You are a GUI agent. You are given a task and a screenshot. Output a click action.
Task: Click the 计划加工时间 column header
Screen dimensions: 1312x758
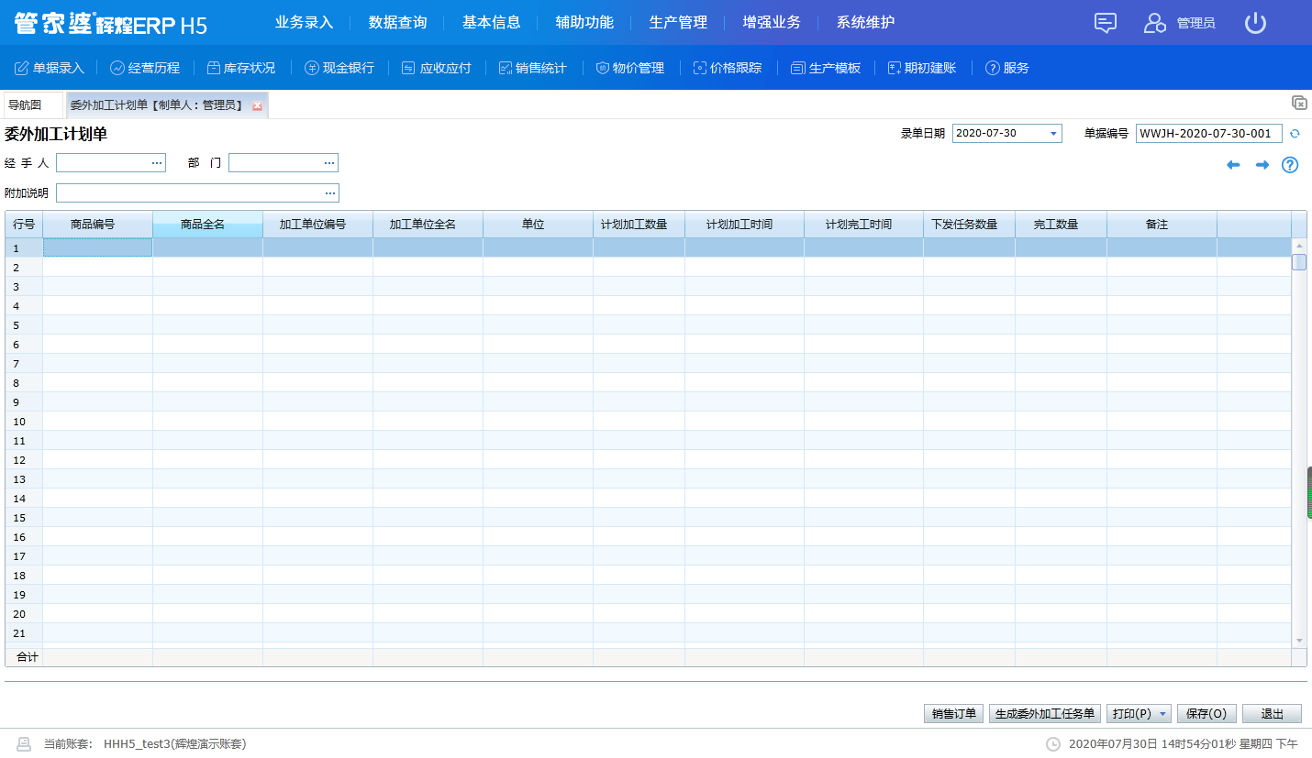[744, 225]
